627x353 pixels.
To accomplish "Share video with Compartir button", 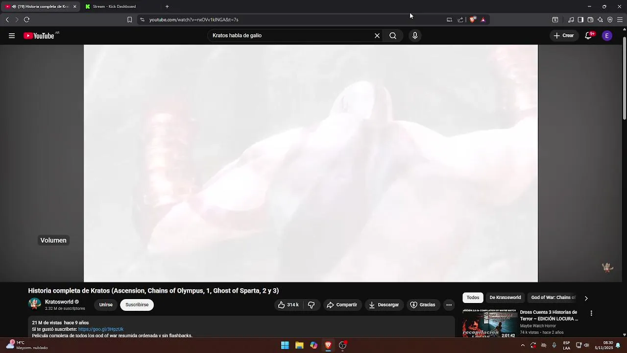I will pos(342,304).
